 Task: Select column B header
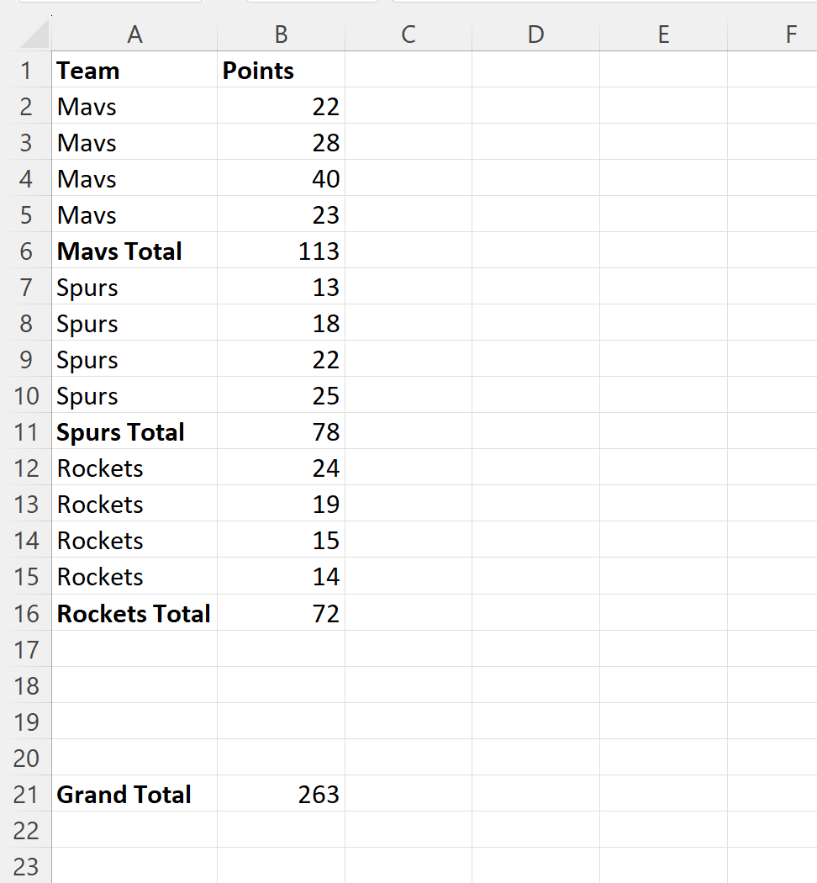(x=281, y=34)
